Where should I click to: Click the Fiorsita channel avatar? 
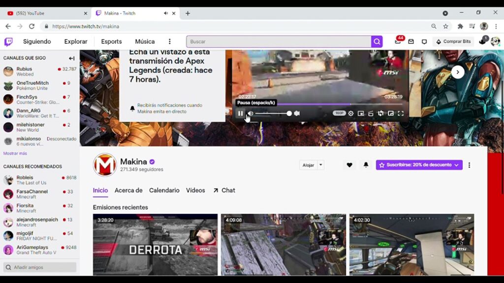(8, 208)
